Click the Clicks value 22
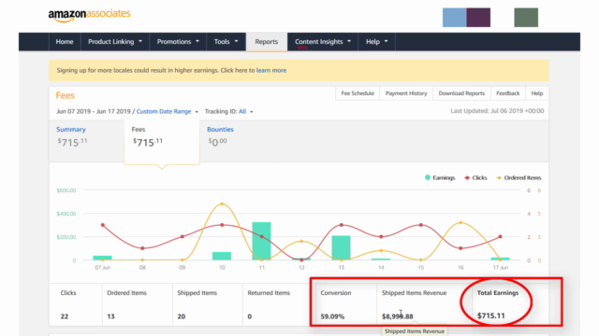The image size is (599, 336). pyautogui.click(x=65, y=316)
